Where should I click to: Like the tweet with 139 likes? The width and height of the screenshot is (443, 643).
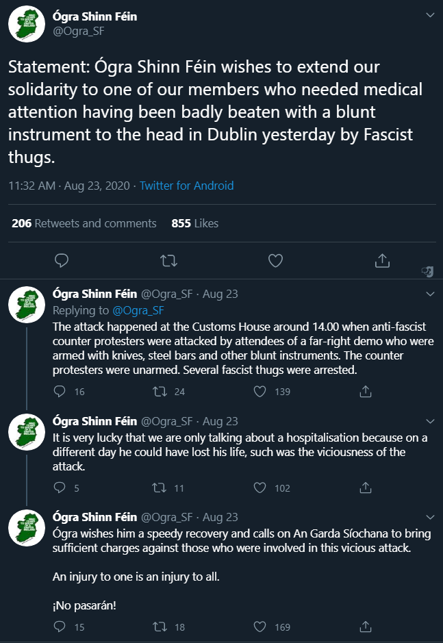(260, 392)
